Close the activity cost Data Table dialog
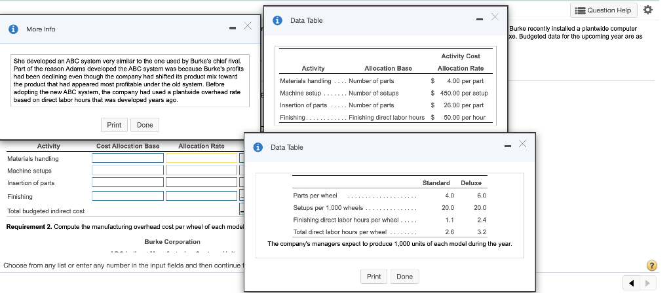The image size is (671, 293). point(495,16)
